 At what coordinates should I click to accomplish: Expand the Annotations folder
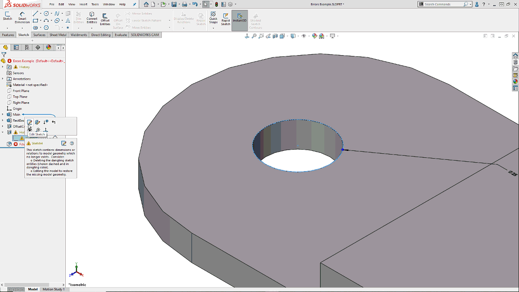click(2, 79)
